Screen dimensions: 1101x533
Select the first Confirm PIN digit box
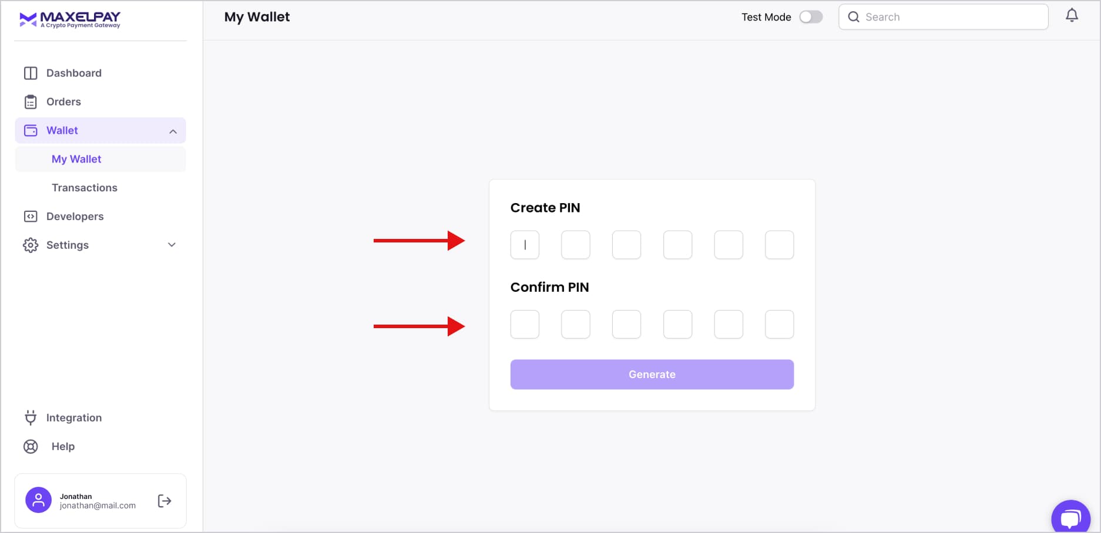point(525,325)
